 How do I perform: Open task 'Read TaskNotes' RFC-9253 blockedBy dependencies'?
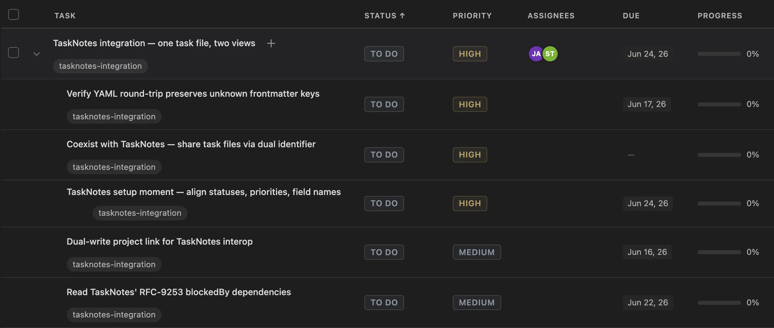click(179, 292)
